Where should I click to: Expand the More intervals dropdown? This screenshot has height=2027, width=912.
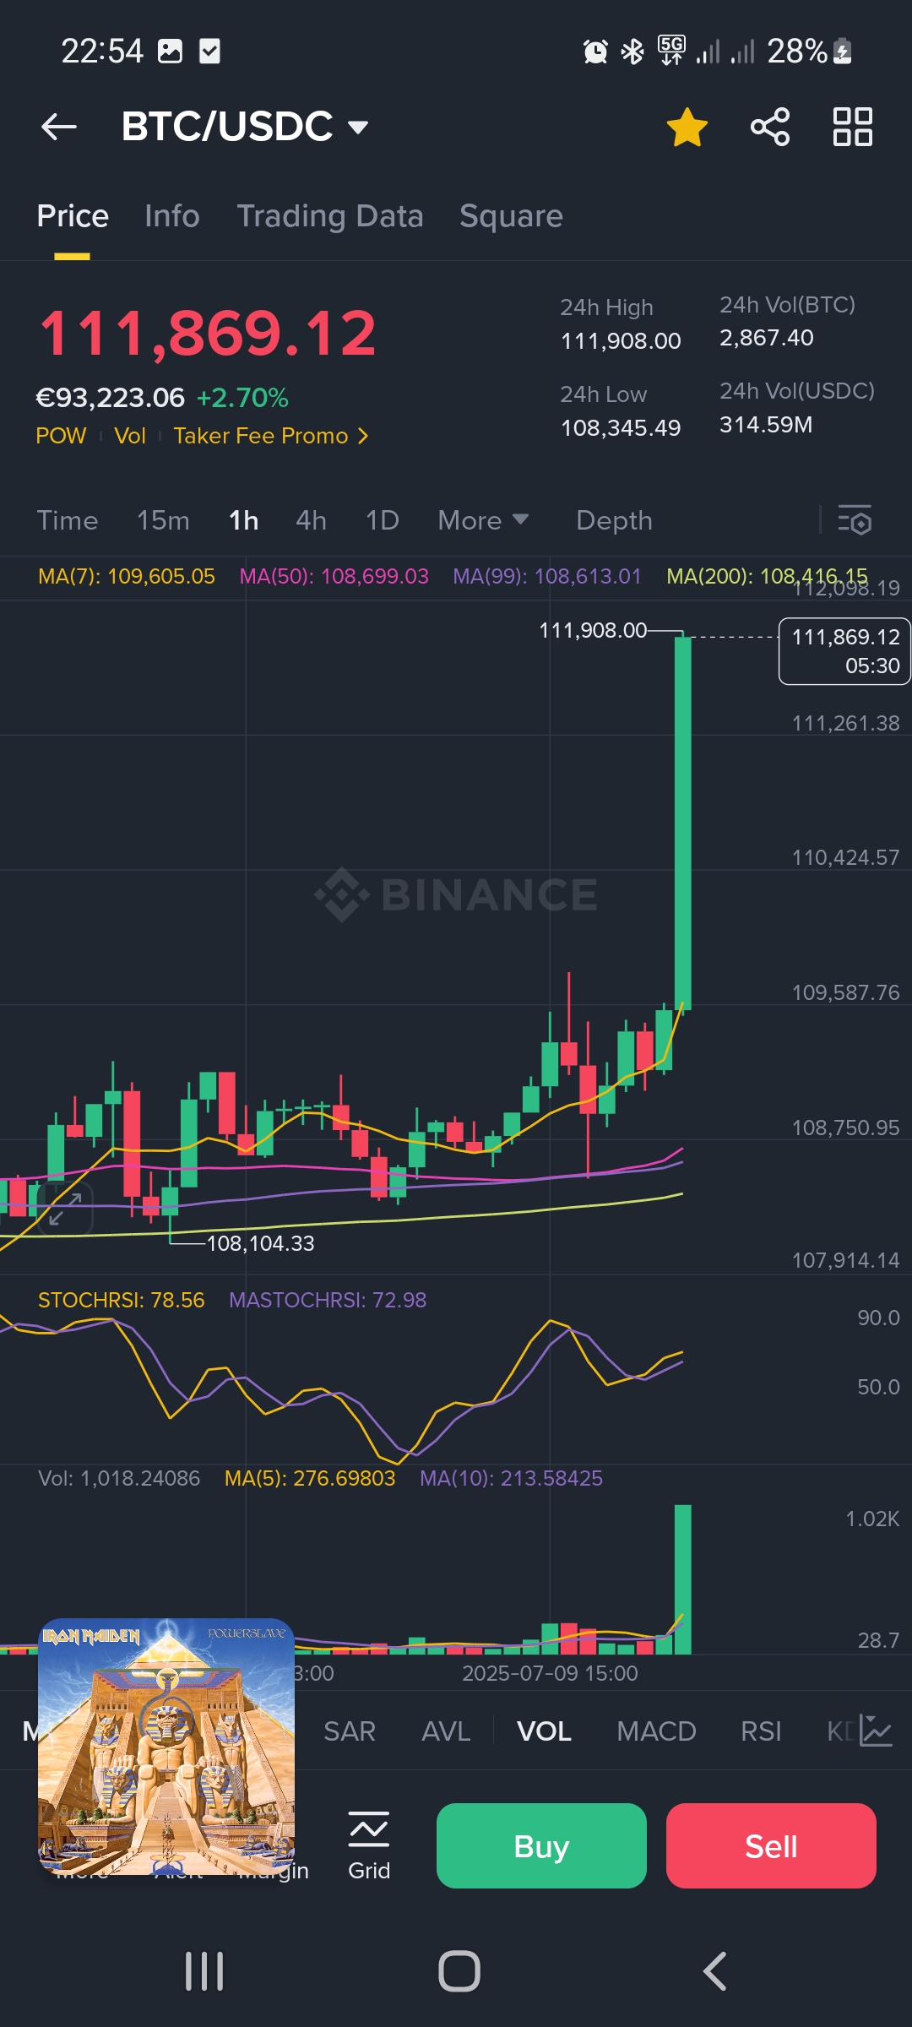(483, 520)
